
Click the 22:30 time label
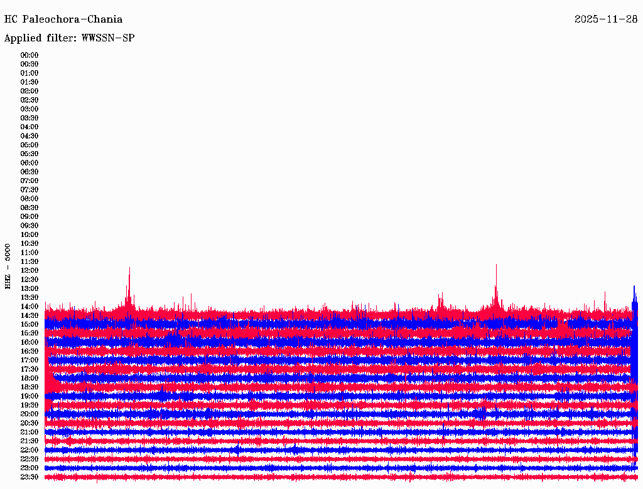click(29, 459)
